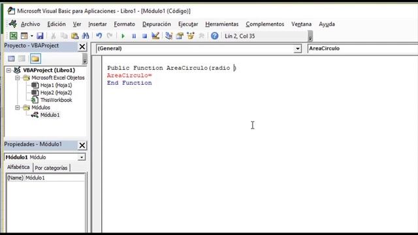Click the Reset stop icon
The image size is (418, 235).
(x=144, y=36)
